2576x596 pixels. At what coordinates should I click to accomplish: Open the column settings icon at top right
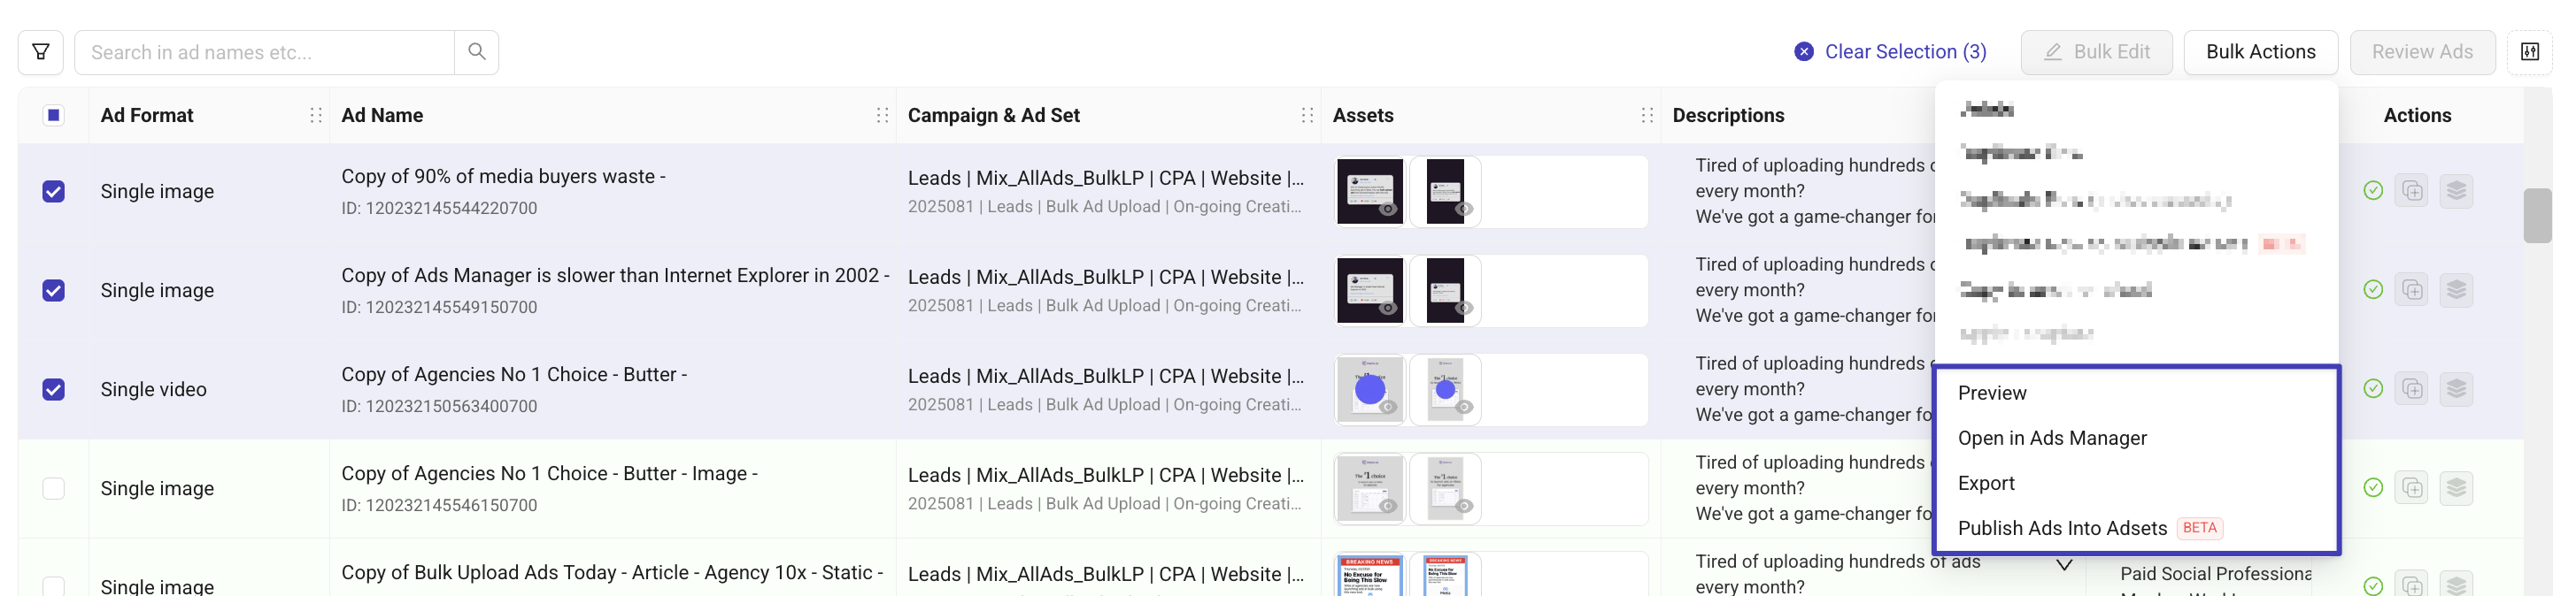coord(2530,52)
